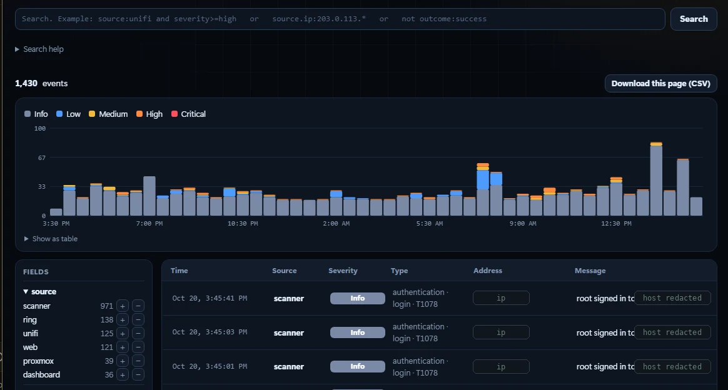The image size is (728, 390).
Task: Click scanner source in 3:45:03 PM row
Action: point(289,333)
